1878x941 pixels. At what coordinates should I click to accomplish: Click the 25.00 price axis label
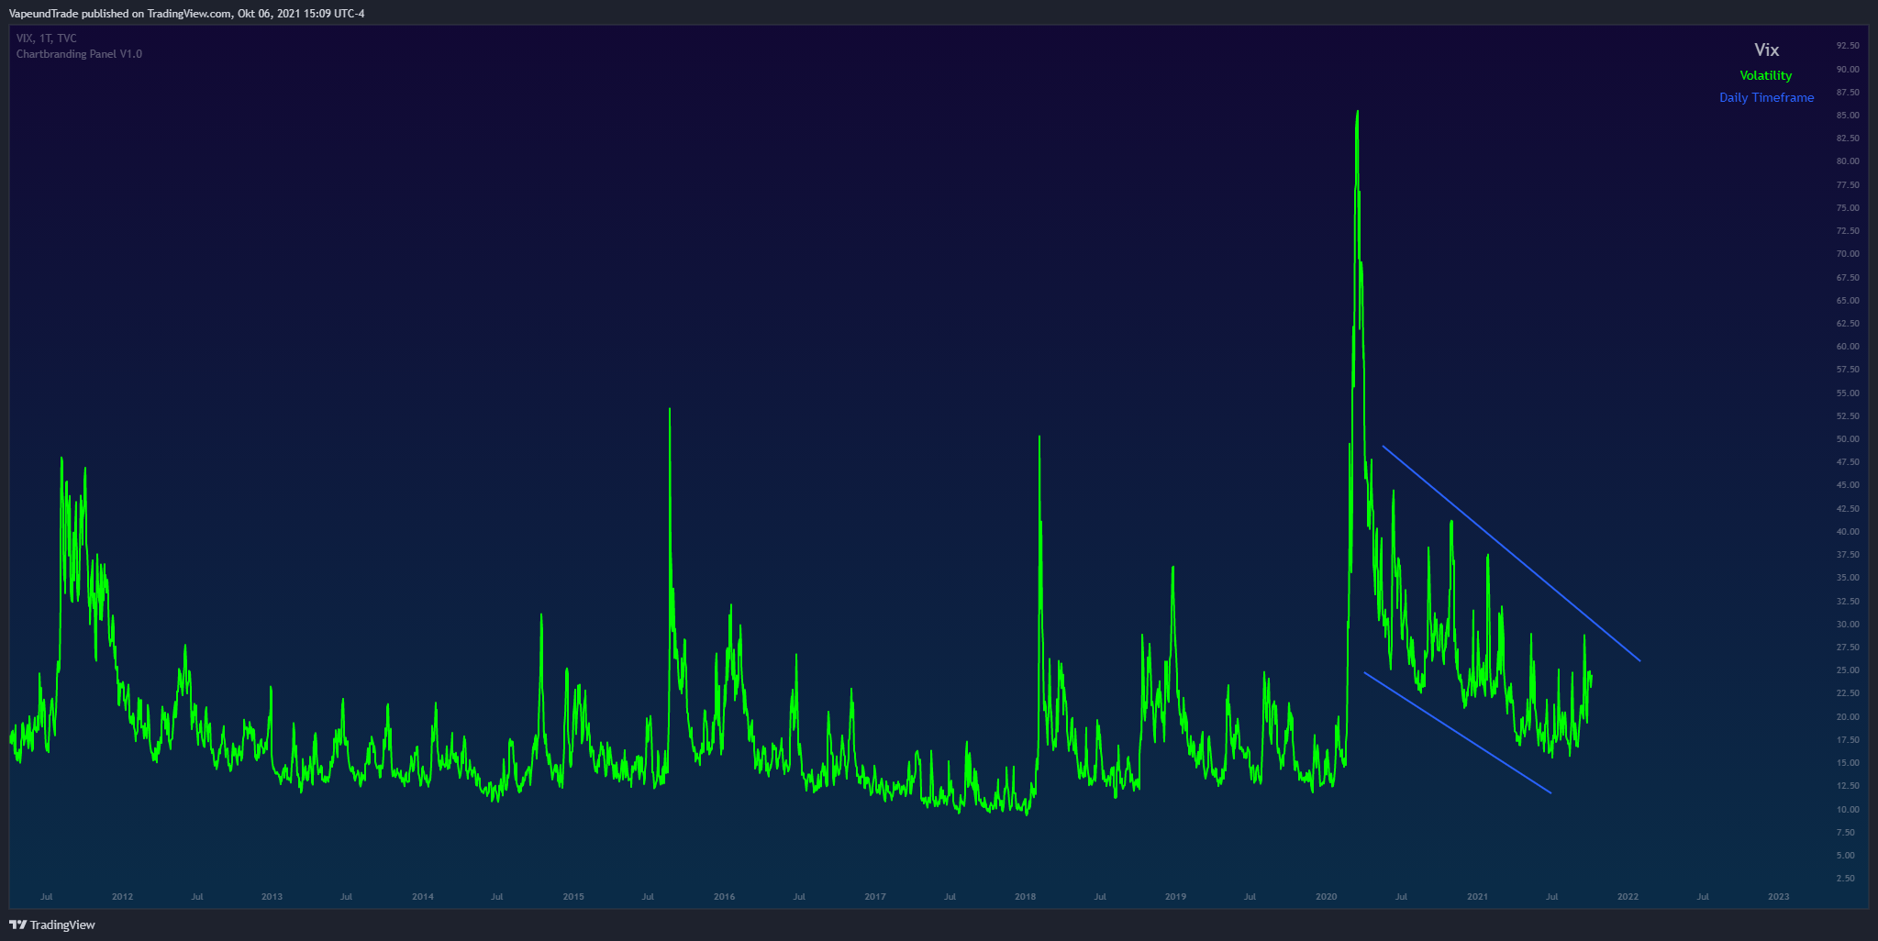click(1848, 670)
